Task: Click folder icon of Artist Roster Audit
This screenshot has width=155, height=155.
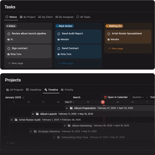Action: tap(16, 120)
